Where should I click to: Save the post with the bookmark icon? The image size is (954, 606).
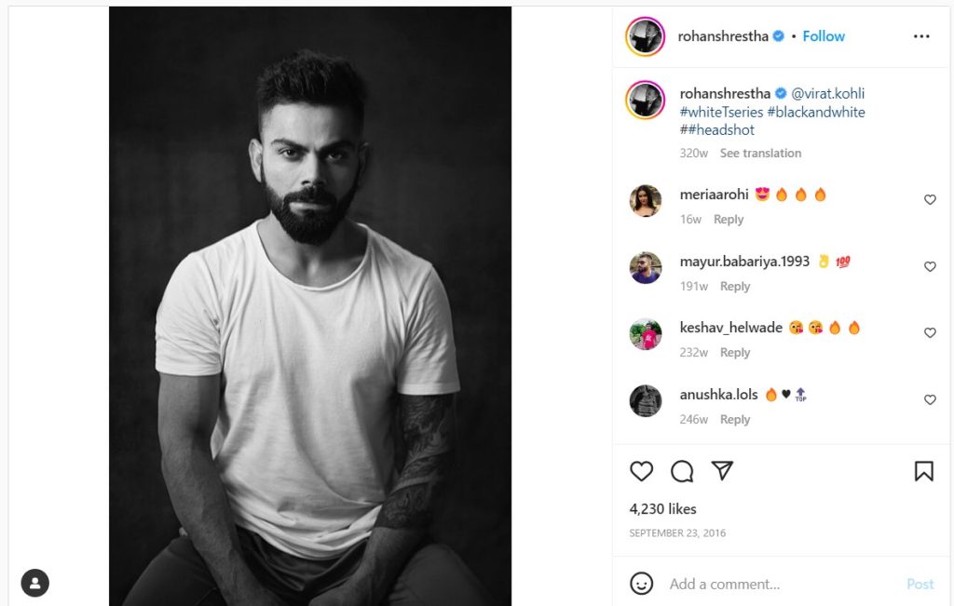point(923,471)
